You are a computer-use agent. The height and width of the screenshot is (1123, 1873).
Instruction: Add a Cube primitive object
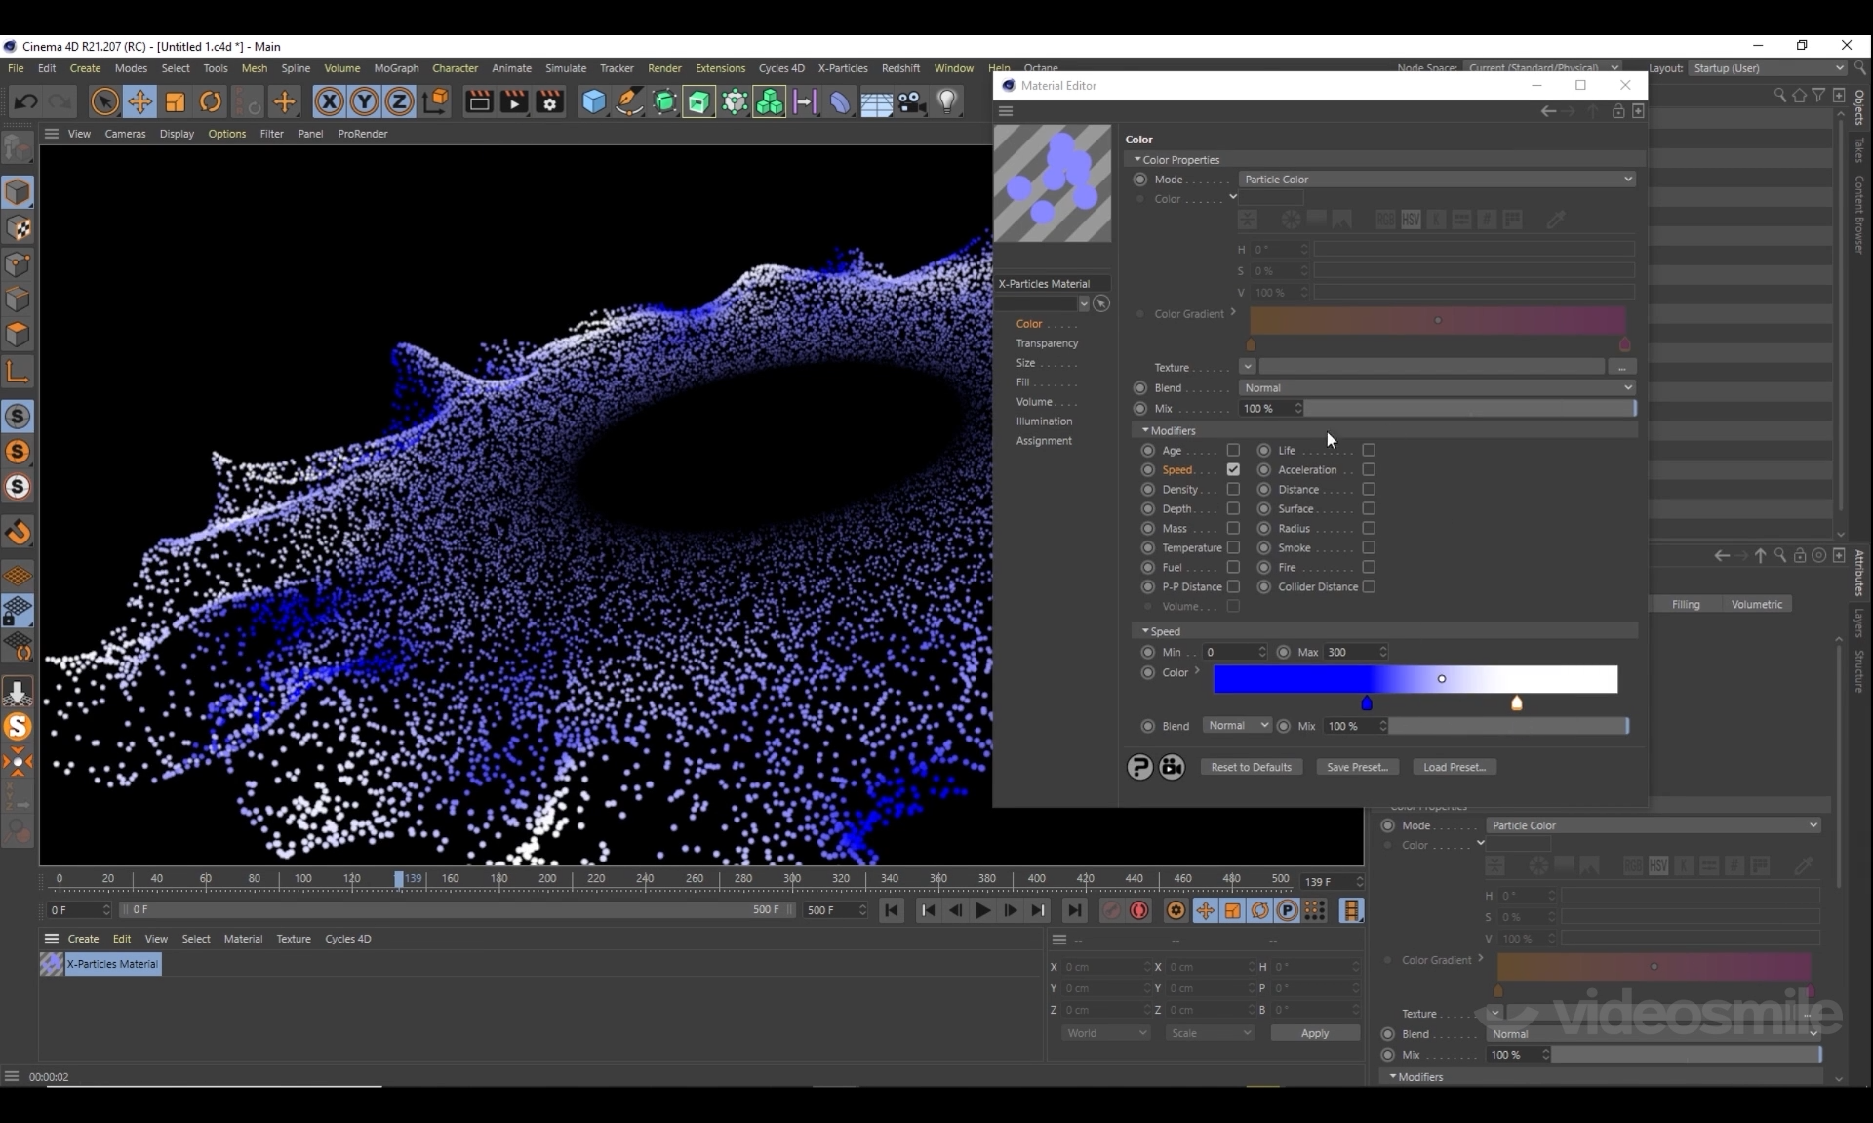[593, 101]
